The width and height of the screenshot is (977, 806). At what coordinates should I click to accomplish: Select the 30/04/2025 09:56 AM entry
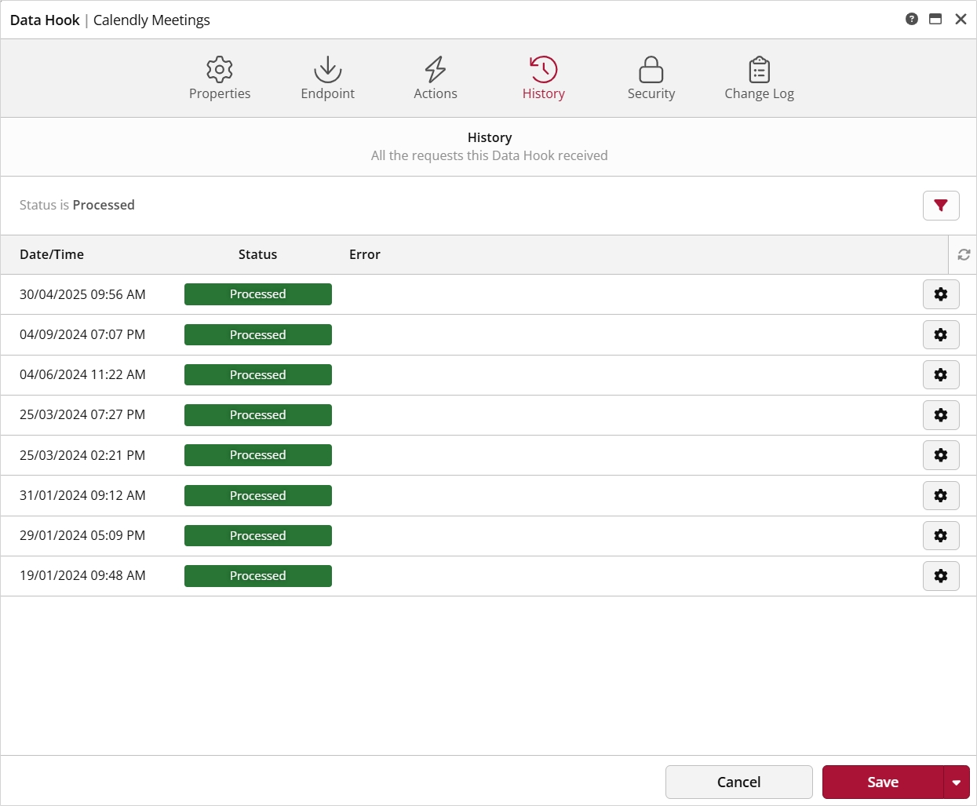coord(488,294)
